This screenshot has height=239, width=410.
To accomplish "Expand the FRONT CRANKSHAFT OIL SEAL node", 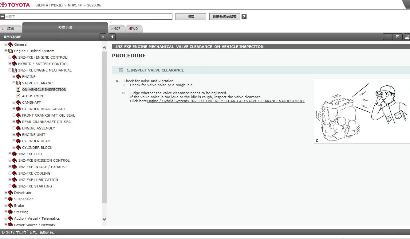I will [14, 115].
